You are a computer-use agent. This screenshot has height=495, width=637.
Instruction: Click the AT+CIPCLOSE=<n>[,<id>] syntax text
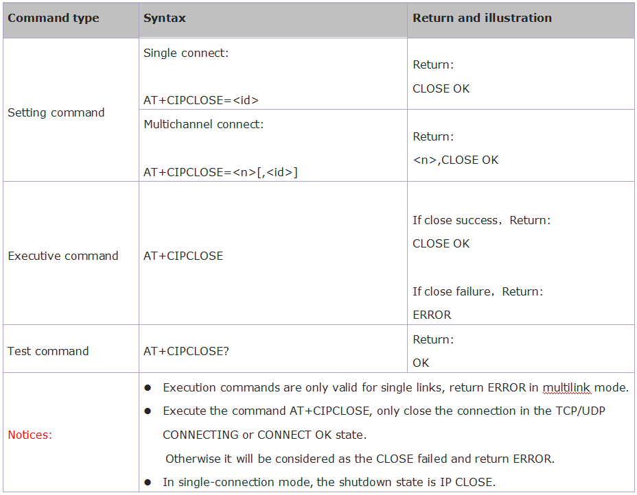[220, 172]
